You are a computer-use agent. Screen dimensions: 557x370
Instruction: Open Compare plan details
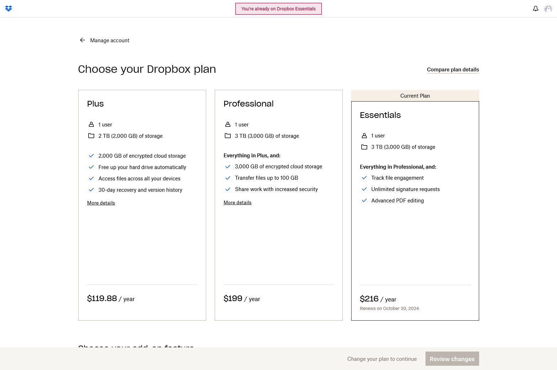(453, 70)
